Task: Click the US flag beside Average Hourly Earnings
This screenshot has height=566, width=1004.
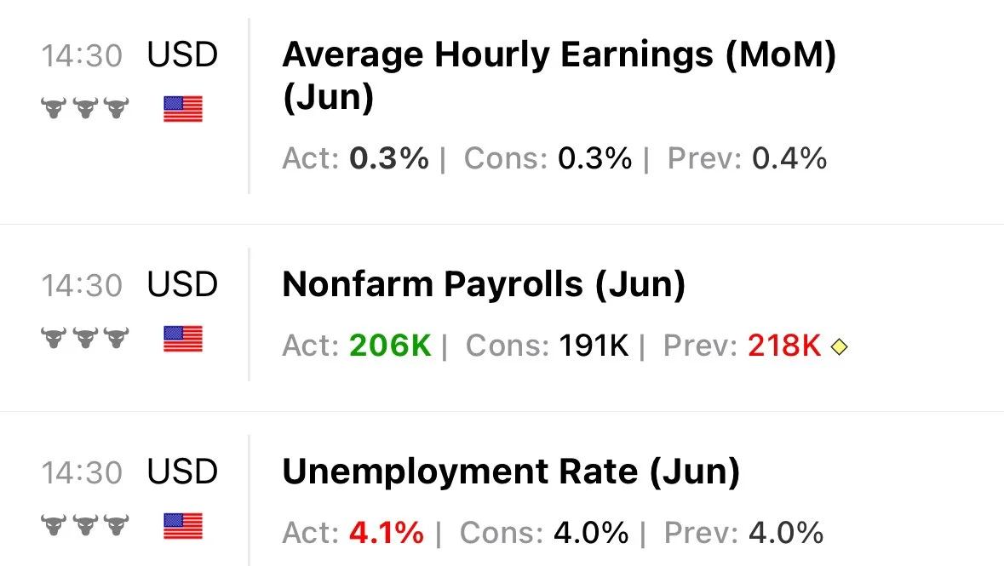Action: click(x=183, y=109)
